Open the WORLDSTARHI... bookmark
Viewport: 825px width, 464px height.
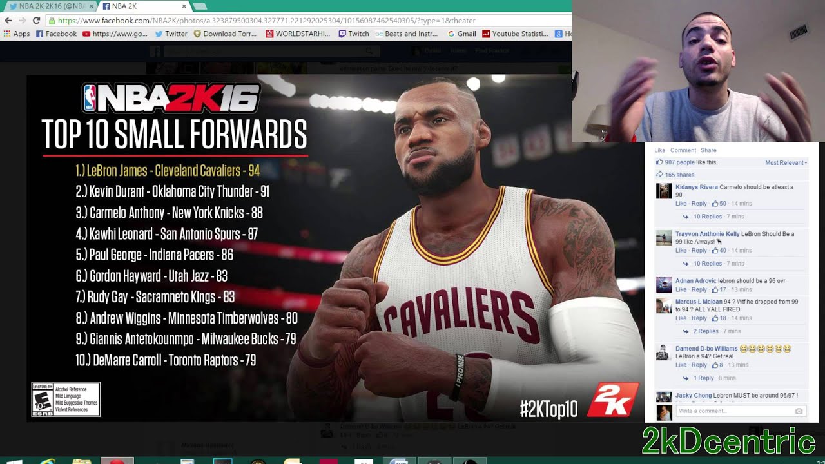click(298, 34)
